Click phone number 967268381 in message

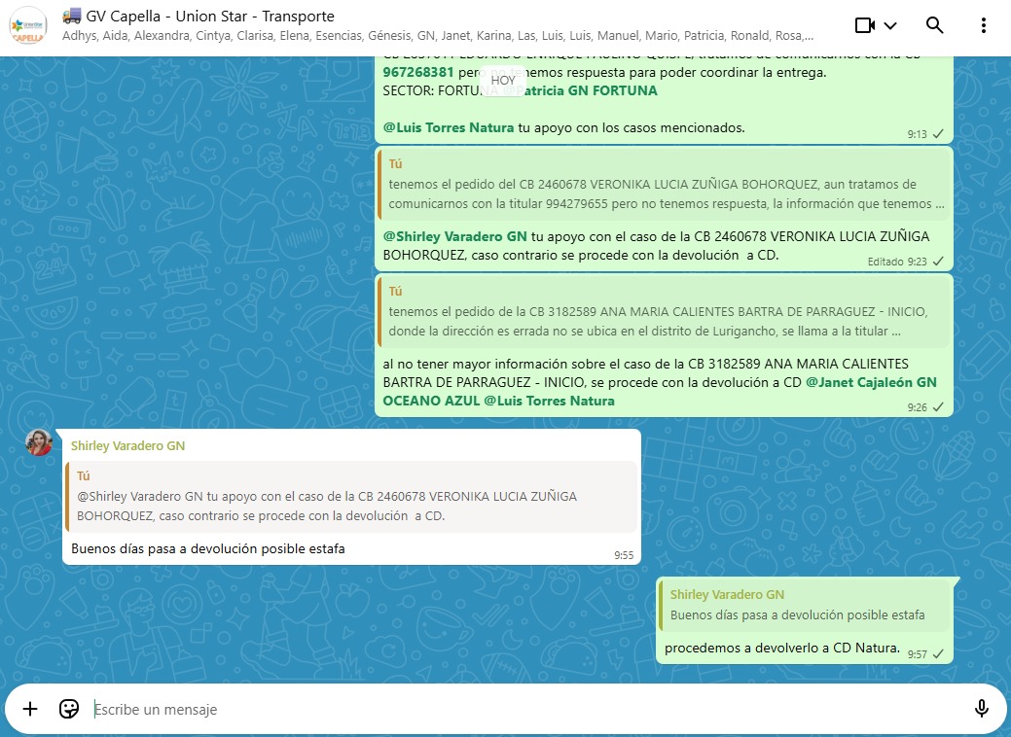418,73
